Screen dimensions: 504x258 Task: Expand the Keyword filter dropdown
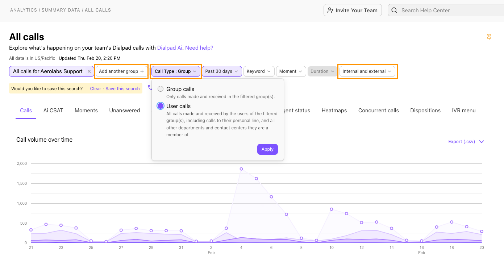tap(259, 71)
